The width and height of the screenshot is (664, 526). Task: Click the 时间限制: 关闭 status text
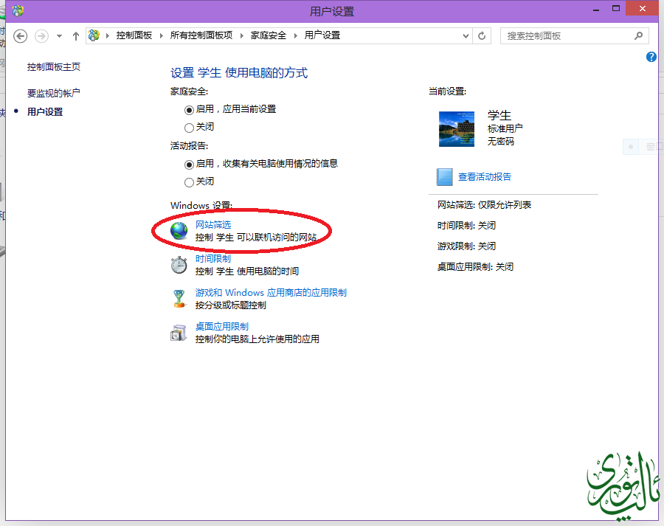pyautogui.click(x=467, y=226)
